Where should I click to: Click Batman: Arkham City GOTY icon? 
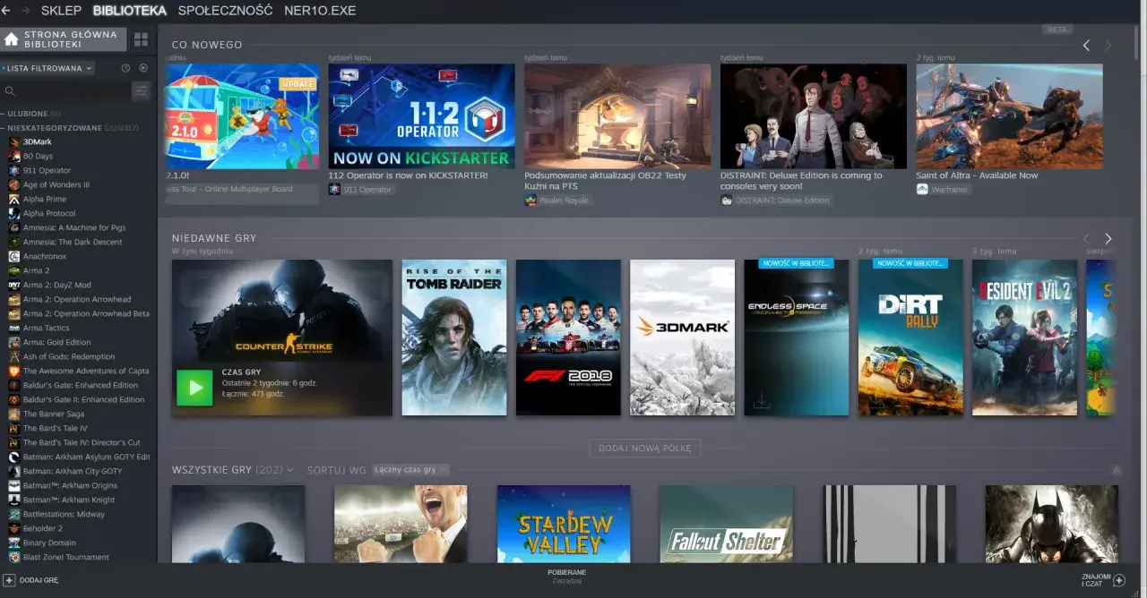click(x=14, y=471)
